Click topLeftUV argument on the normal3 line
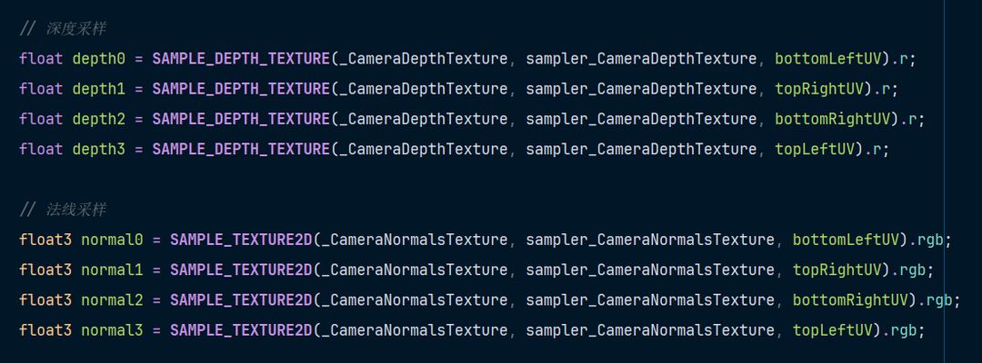The height and width of the screenshot is (363, 982). click(x=832, y=329)
